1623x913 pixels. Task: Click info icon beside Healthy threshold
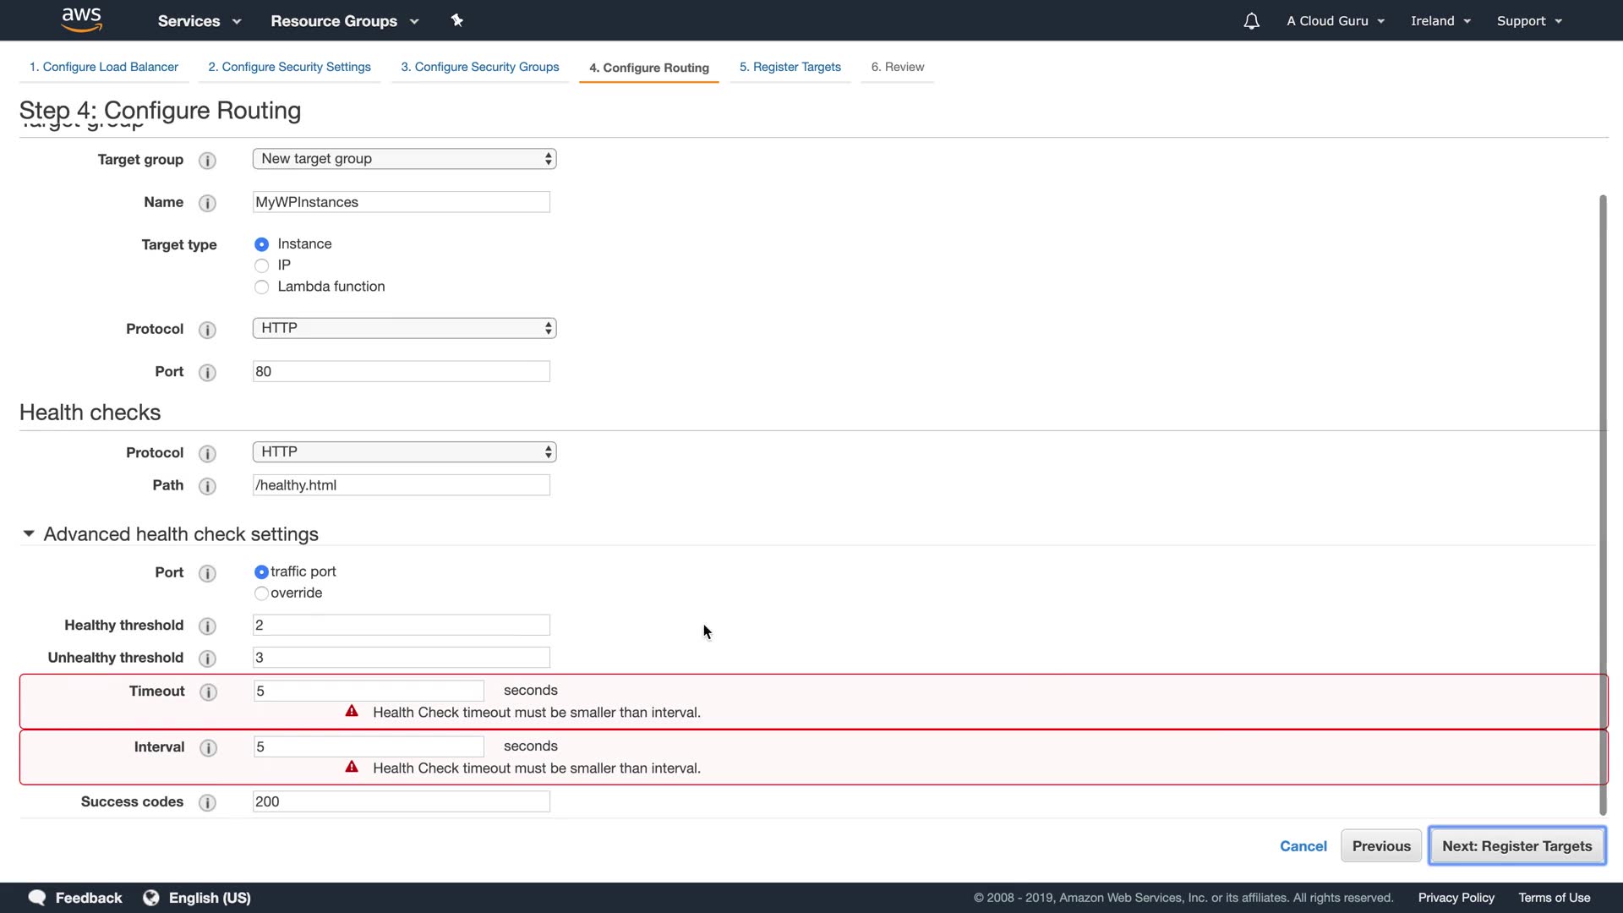tap(207, 626)
